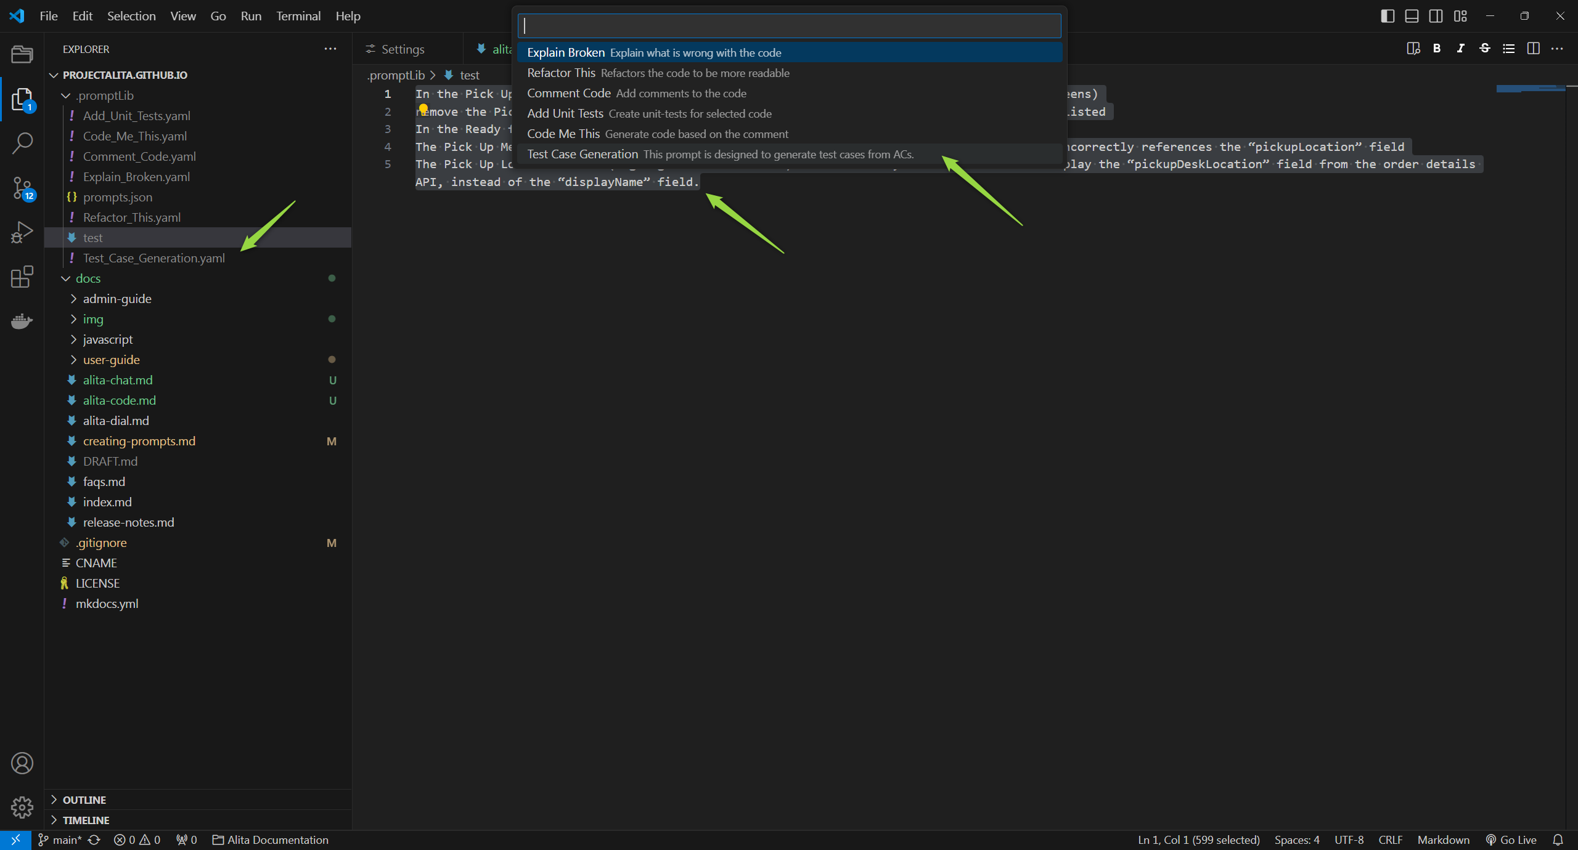Open Source Control view with 12 changes

(x=22, y=188)
